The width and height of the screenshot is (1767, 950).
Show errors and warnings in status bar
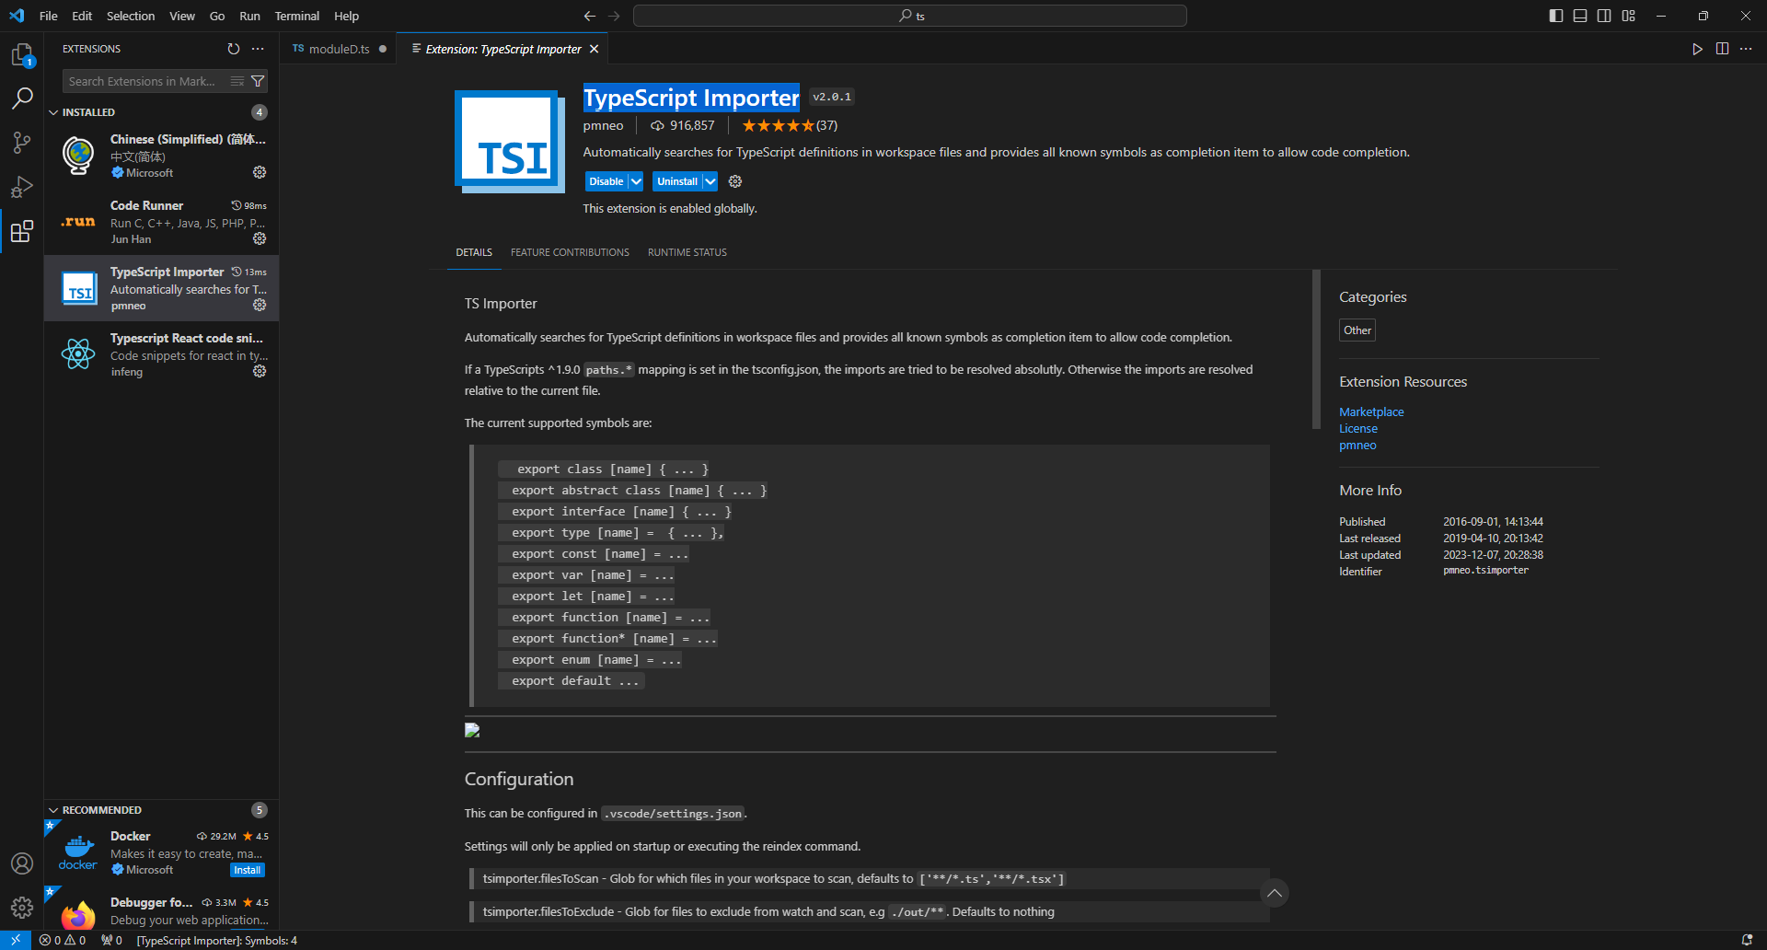coord(63,940)
